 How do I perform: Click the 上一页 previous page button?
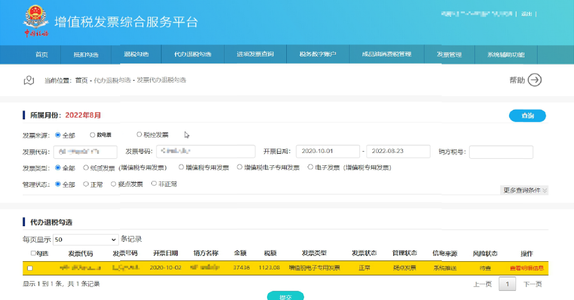point(482,284)
